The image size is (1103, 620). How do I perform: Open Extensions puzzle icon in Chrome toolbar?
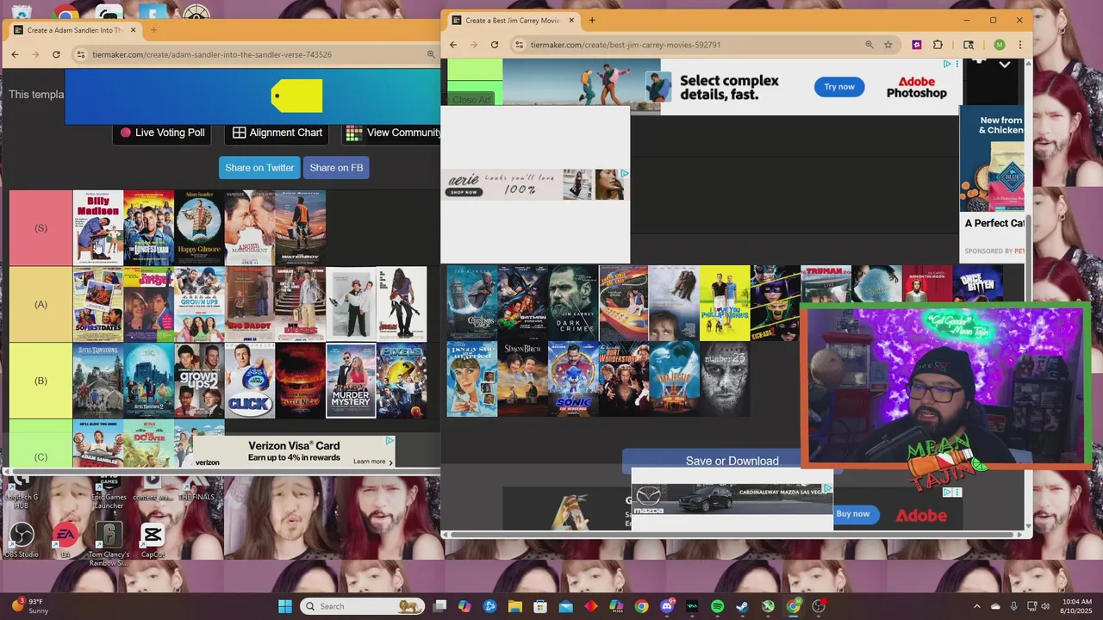click(x=938, y=45)
